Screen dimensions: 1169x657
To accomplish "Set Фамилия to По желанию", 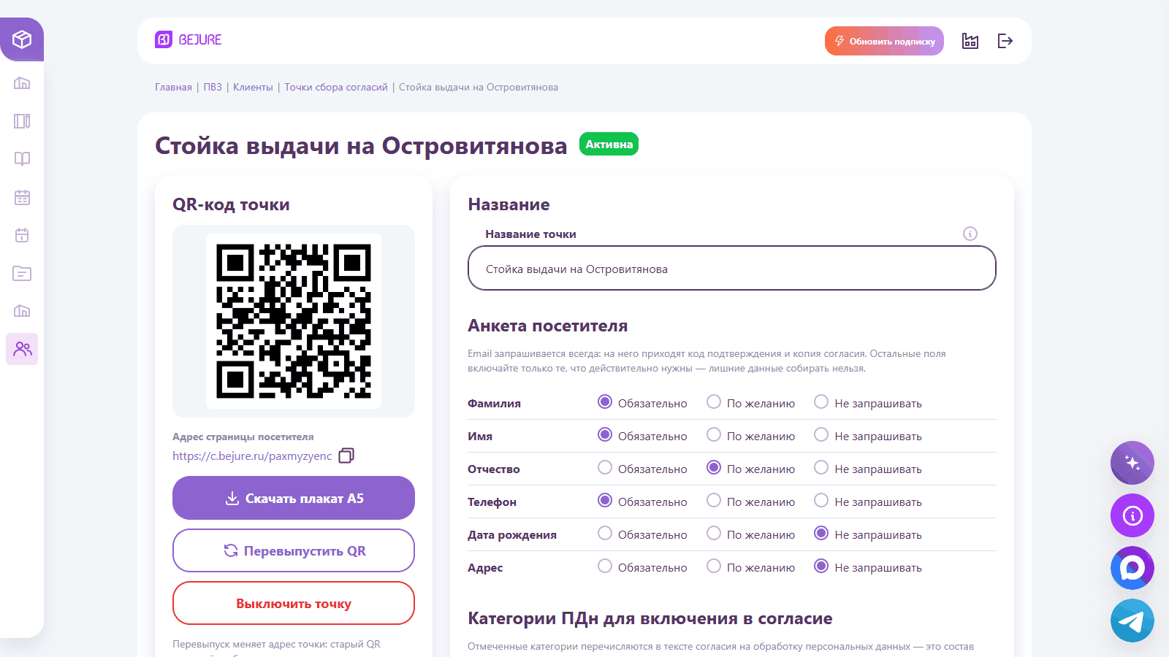I will point(714,401).
